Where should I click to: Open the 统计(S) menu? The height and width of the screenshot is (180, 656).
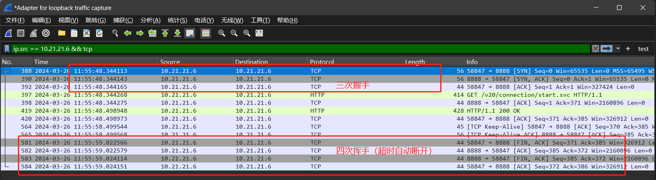coord(177,20)
